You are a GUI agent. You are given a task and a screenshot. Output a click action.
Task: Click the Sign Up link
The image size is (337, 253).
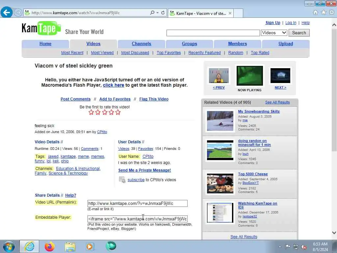(273, 23)
